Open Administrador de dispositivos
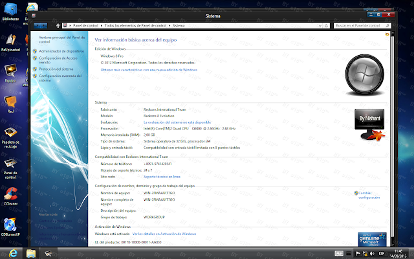 pos(61,51)
